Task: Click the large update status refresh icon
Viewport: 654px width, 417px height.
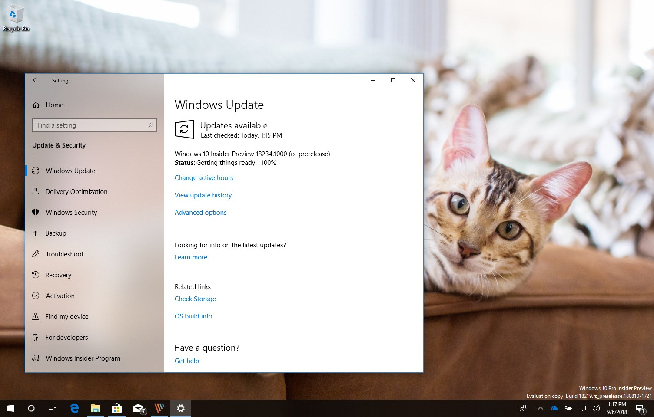Action: [x=184, y=129]
